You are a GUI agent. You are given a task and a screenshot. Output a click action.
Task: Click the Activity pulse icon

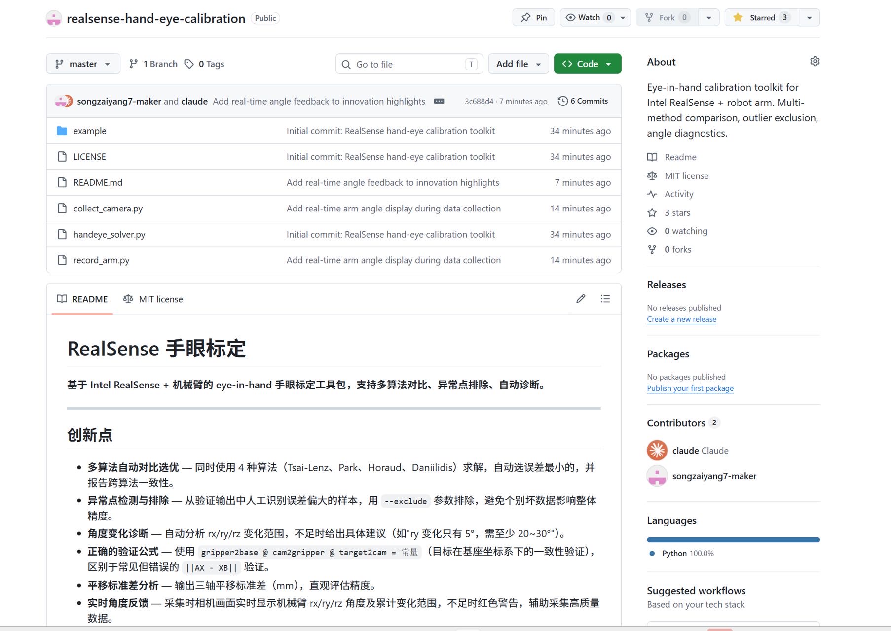(652, 194)
